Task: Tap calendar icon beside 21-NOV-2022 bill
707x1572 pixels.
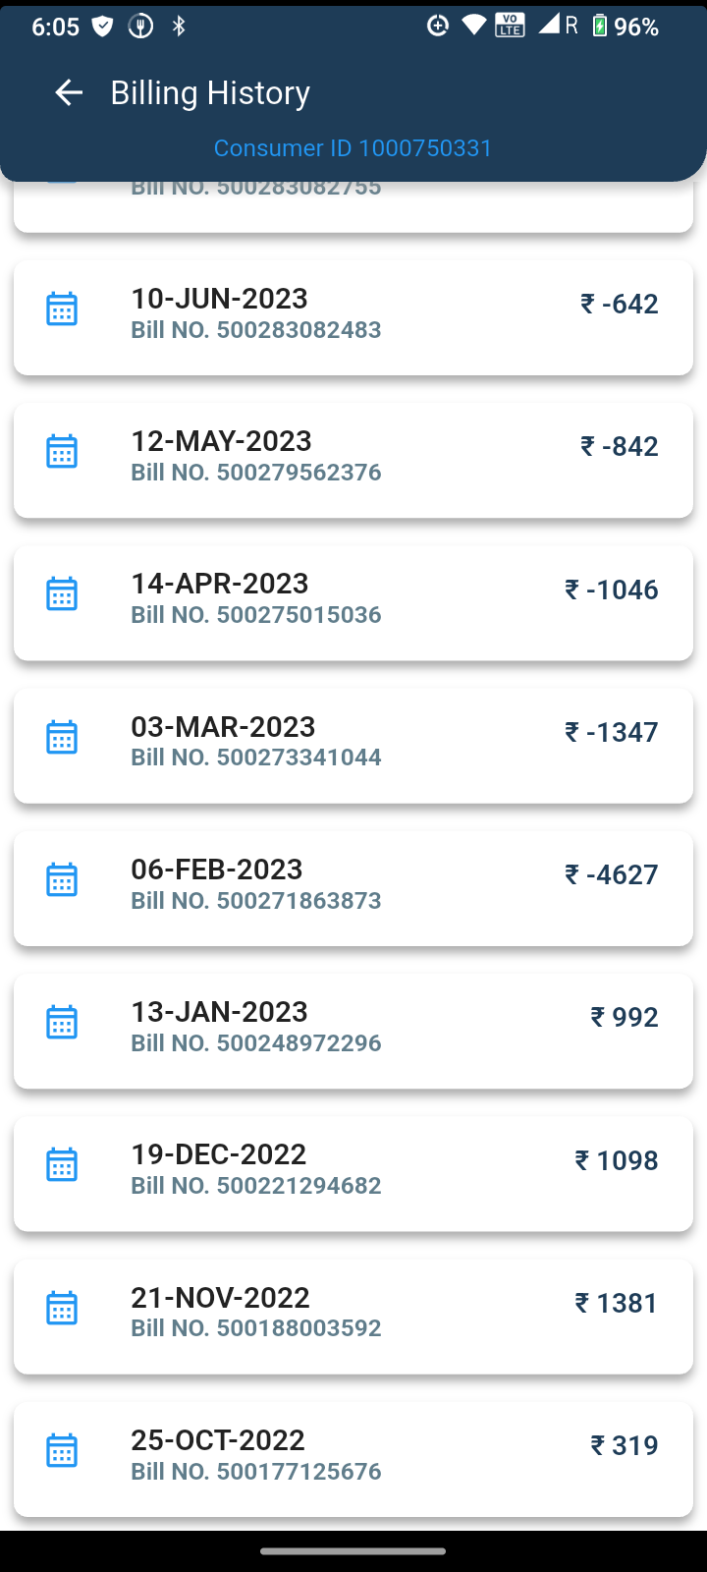Action: pyautogui.click(x=62, y=1308)
